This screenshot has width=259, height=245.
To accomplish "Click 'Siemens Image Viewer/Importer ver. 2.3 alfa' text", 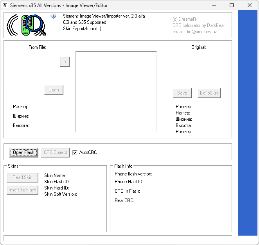I will pos(104,16).
